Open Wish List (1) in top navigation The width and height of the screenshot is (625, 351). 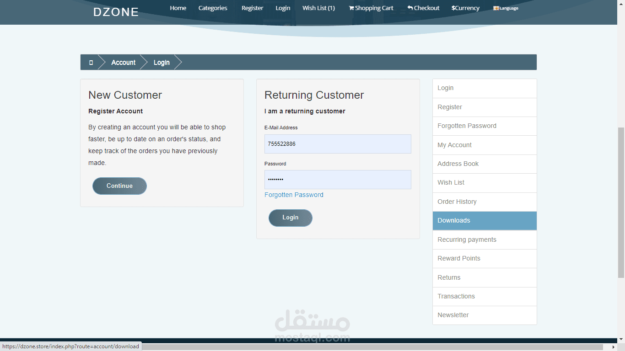[x=318, y=8]
